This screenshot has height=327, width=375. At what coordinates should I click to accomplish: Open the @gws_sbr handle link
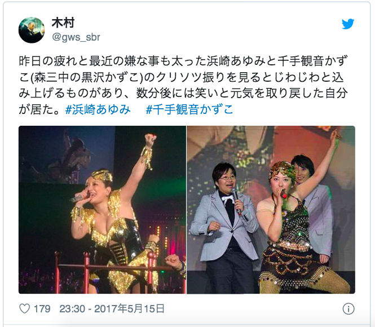coord(76,37)
